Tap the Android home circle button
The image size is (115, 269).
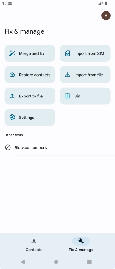click(56, 262)
